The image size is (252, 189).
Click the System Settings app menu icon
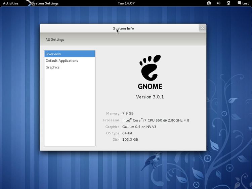click(x=30, y=3)
